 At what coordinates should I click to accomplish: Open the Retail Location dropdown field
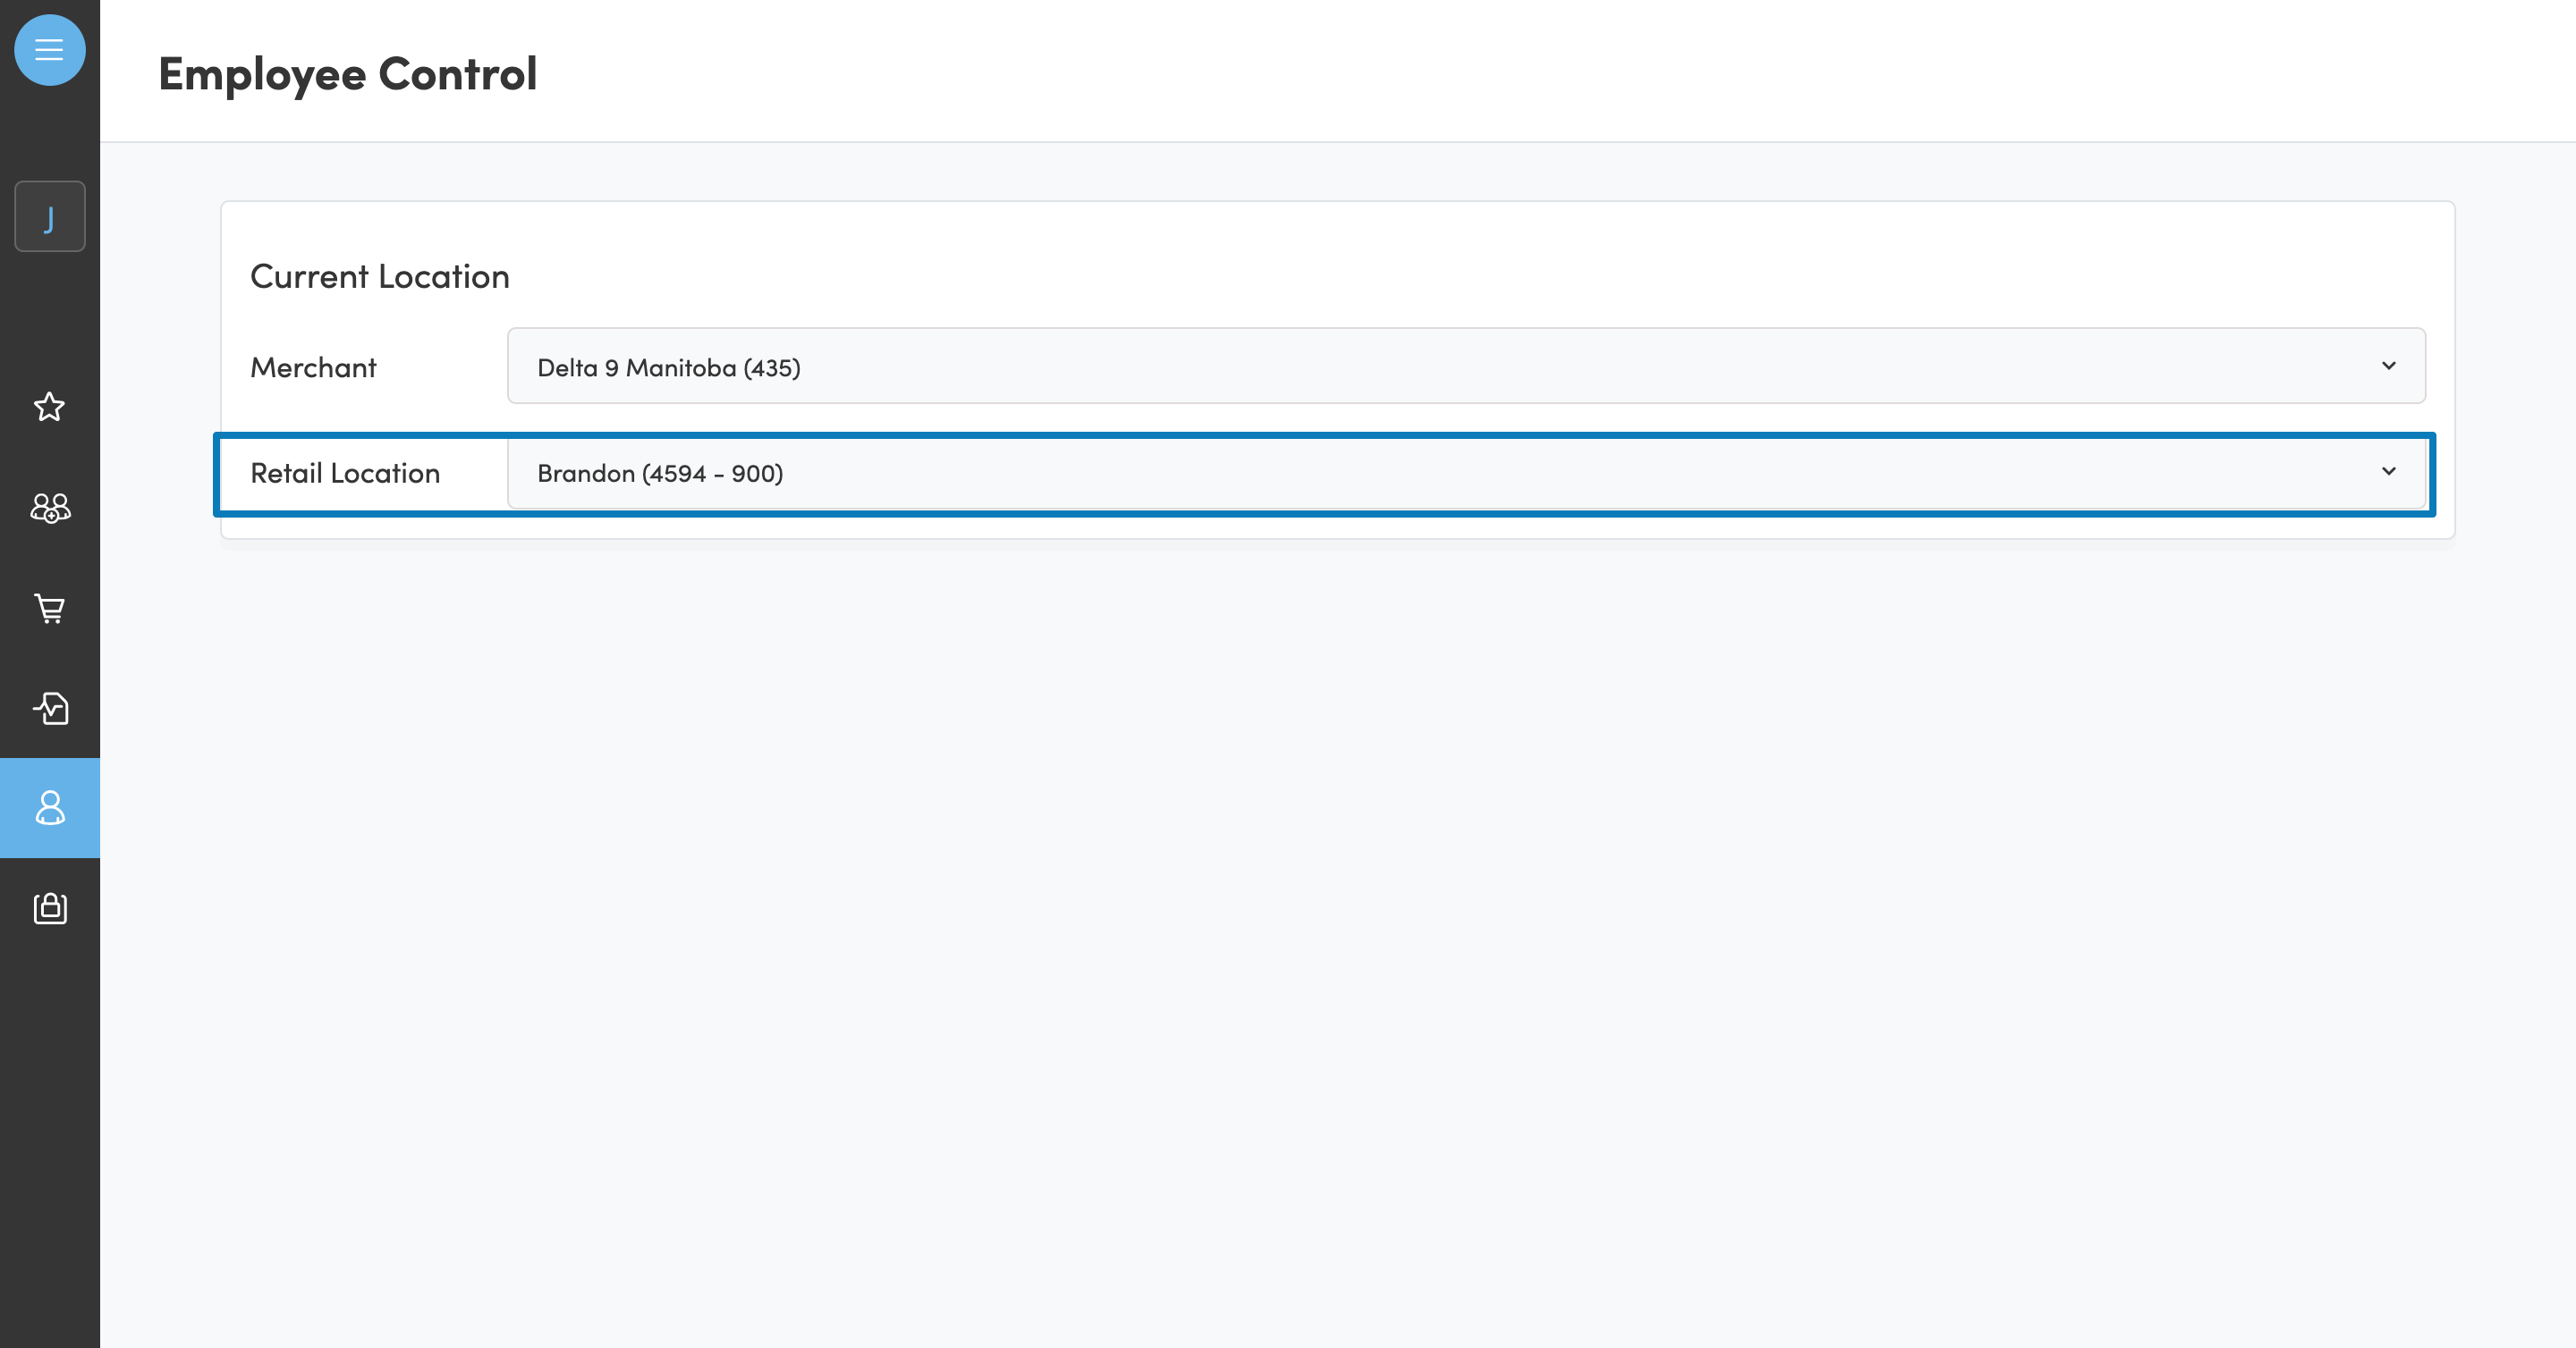tap(1465, 473)
